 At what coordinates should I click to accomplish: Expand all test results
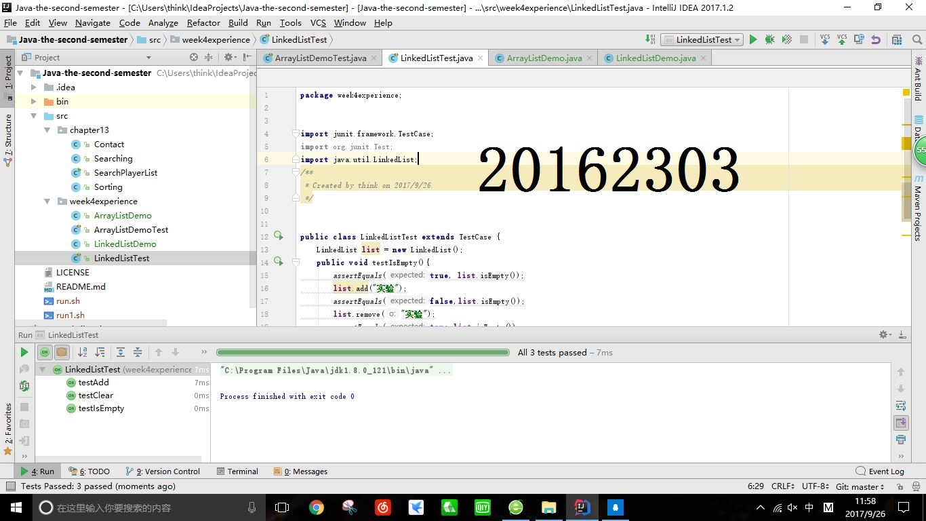[120, 352]
